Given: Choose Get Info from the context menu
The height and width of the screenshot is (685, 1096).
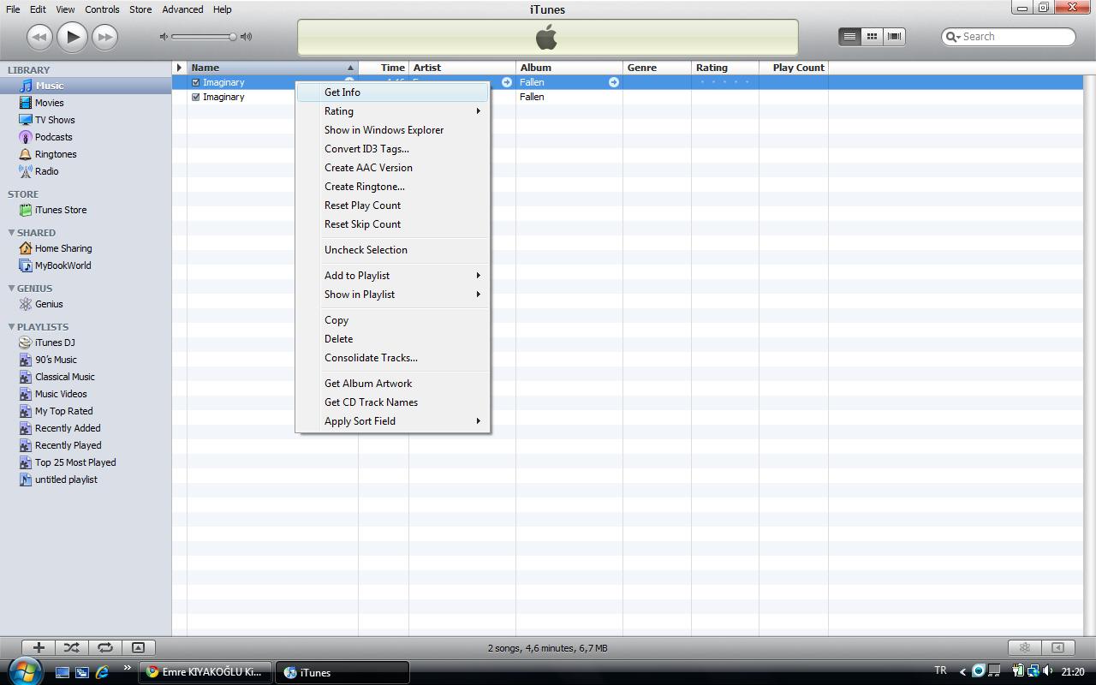Looking at the screenshot, I should click(x=393, y=92).
